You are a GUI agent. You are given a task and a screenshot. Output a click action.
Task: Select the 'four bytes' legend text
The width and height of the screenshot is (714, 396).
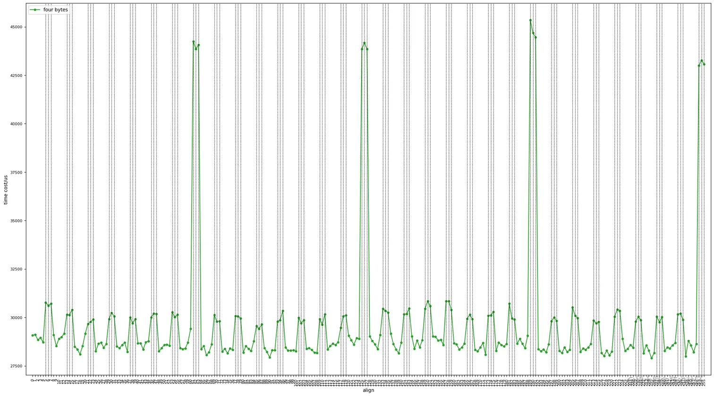(55, 9)
